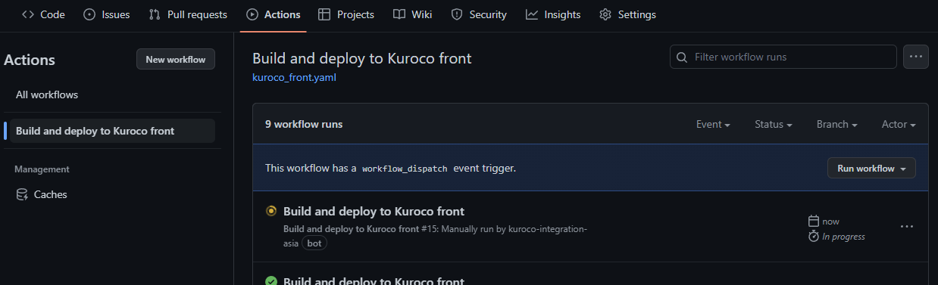Screen dimensions: 938x285
Task: Click the New workflow button
Action: pyautogui.click(x=176, y=60)
